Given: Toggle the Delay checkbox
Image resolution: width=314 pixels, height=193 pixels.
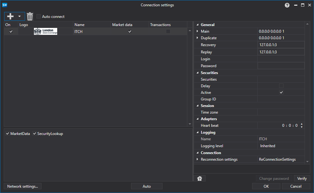Looking at the screenshot, I should click(281, 86).
